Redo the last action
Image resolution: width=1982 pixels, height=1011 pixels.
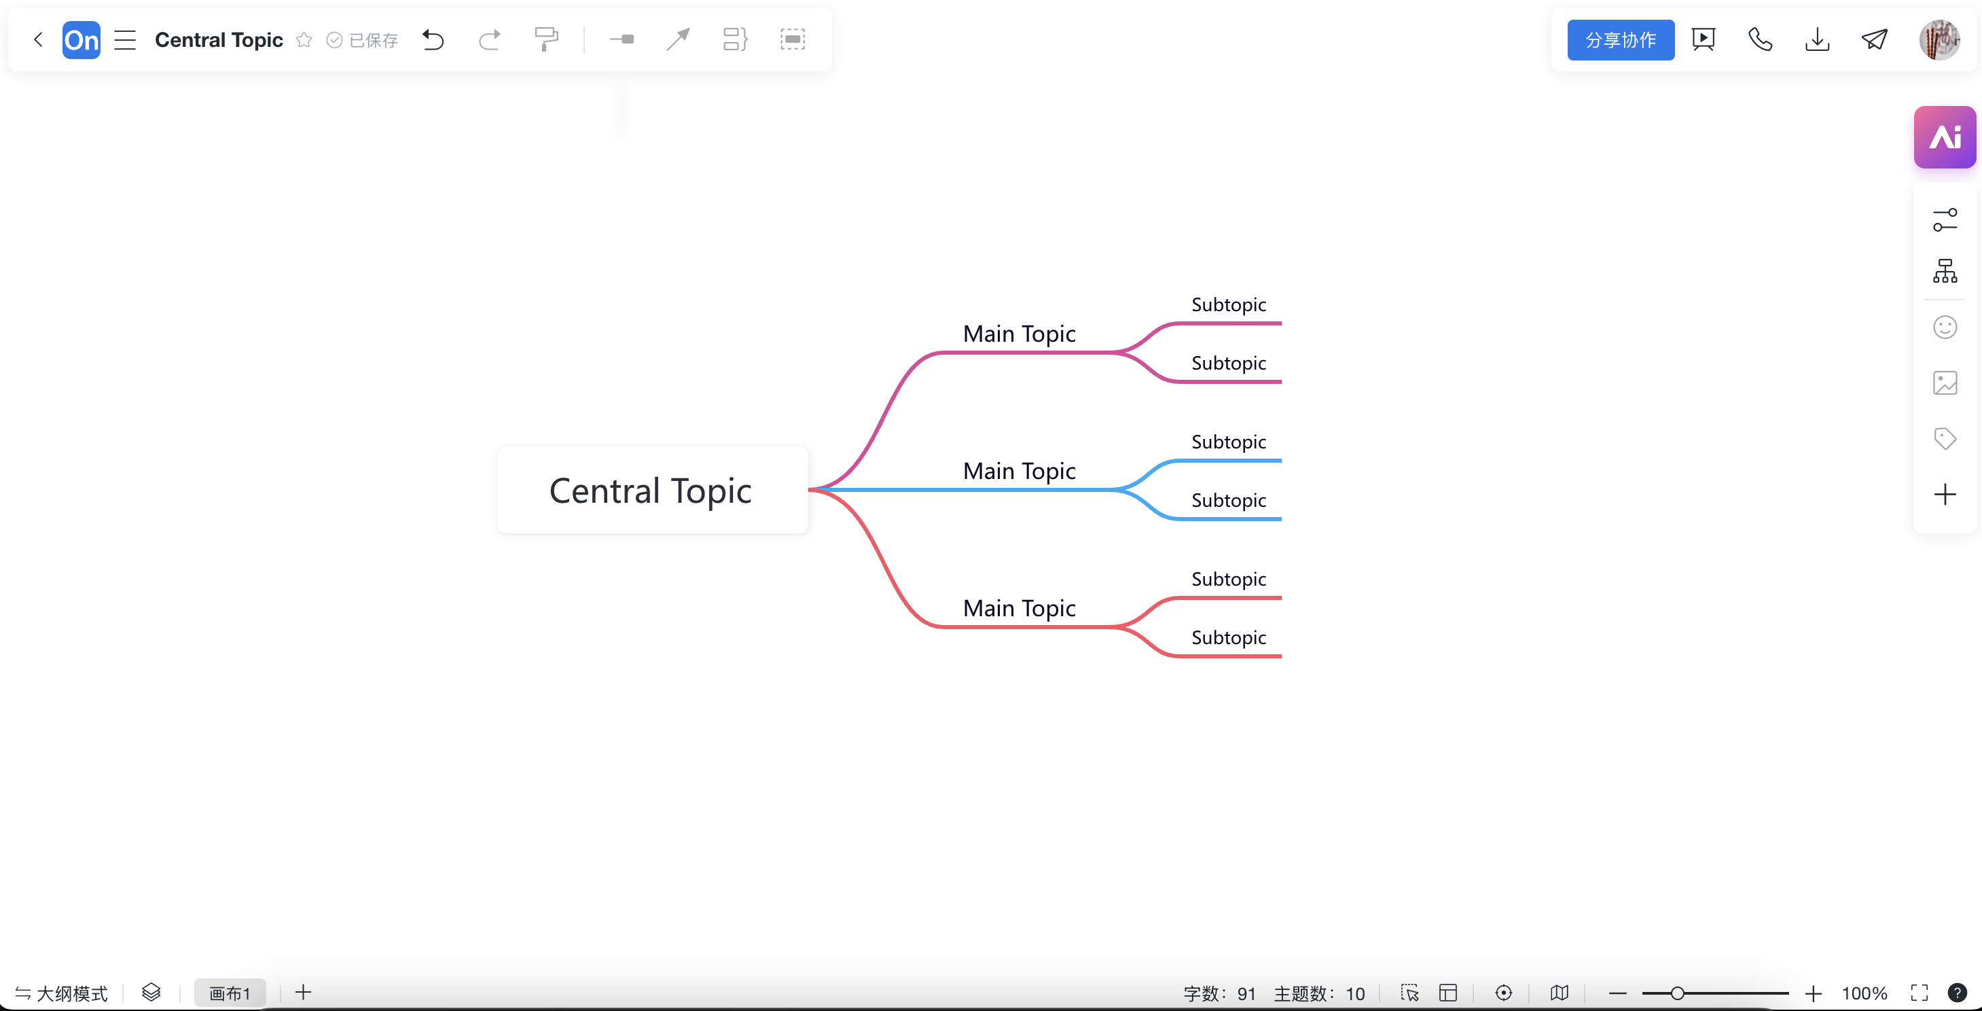[489, 39]
